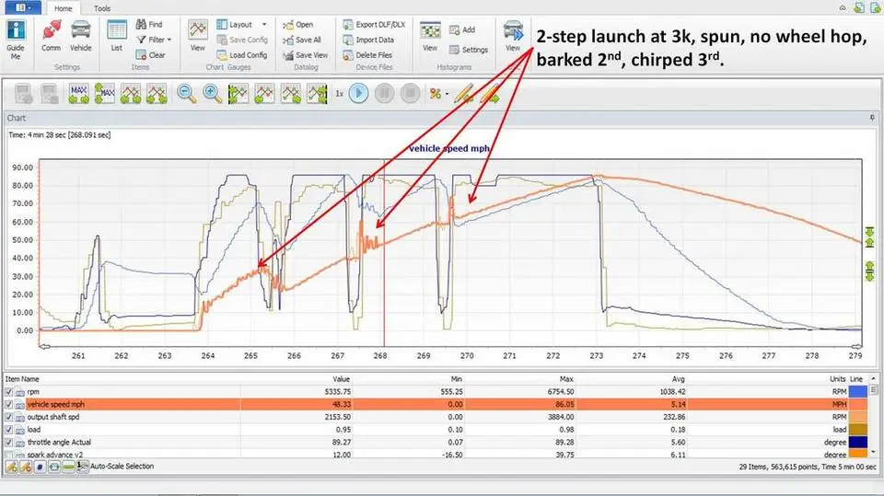Click Clear in the Items group
The height and width of the screenshot is (496, 884).
coord(150,54)
